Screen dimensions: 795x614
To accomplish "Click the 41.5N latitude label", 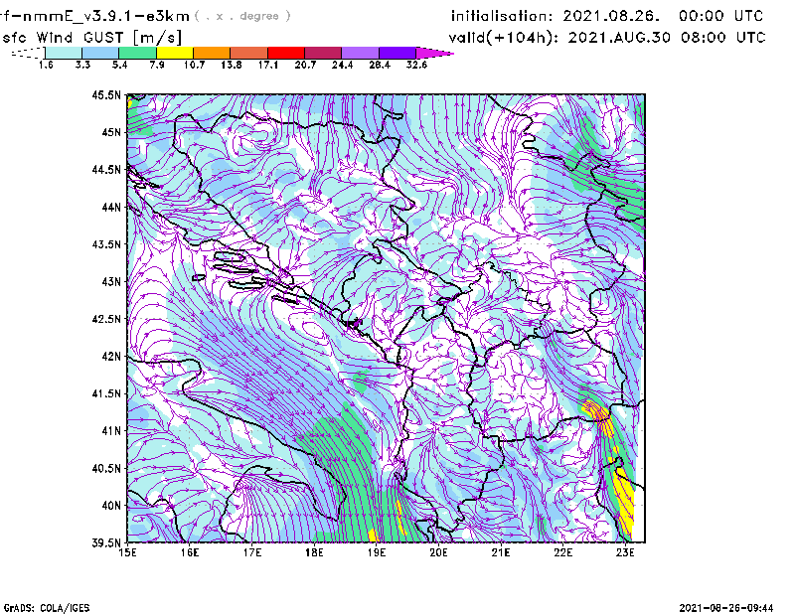I will [106, 393].
